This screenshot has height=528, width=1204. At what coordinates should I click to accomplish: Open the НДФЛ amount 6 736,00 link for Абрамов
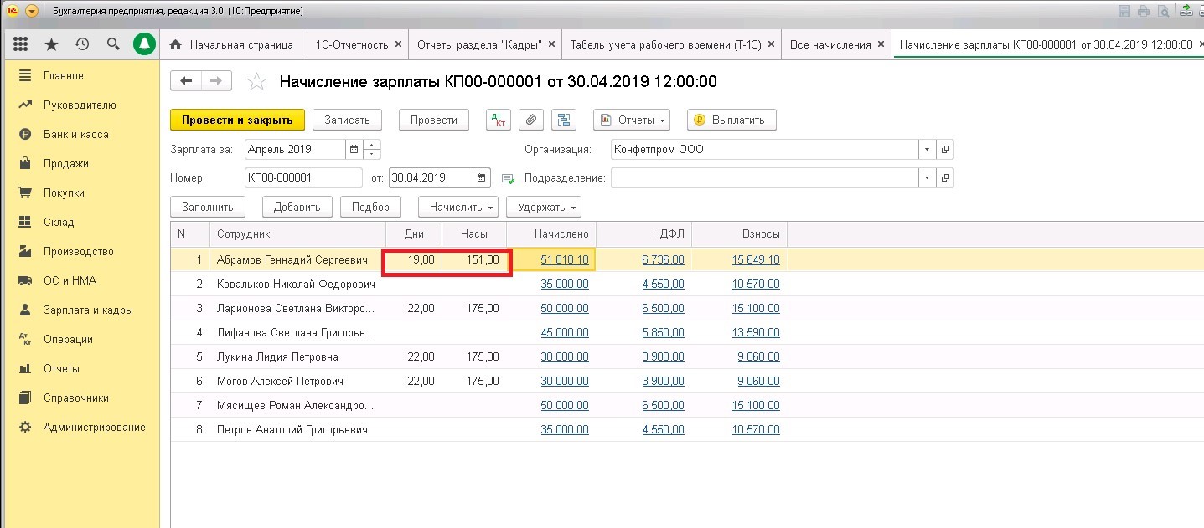663,260
